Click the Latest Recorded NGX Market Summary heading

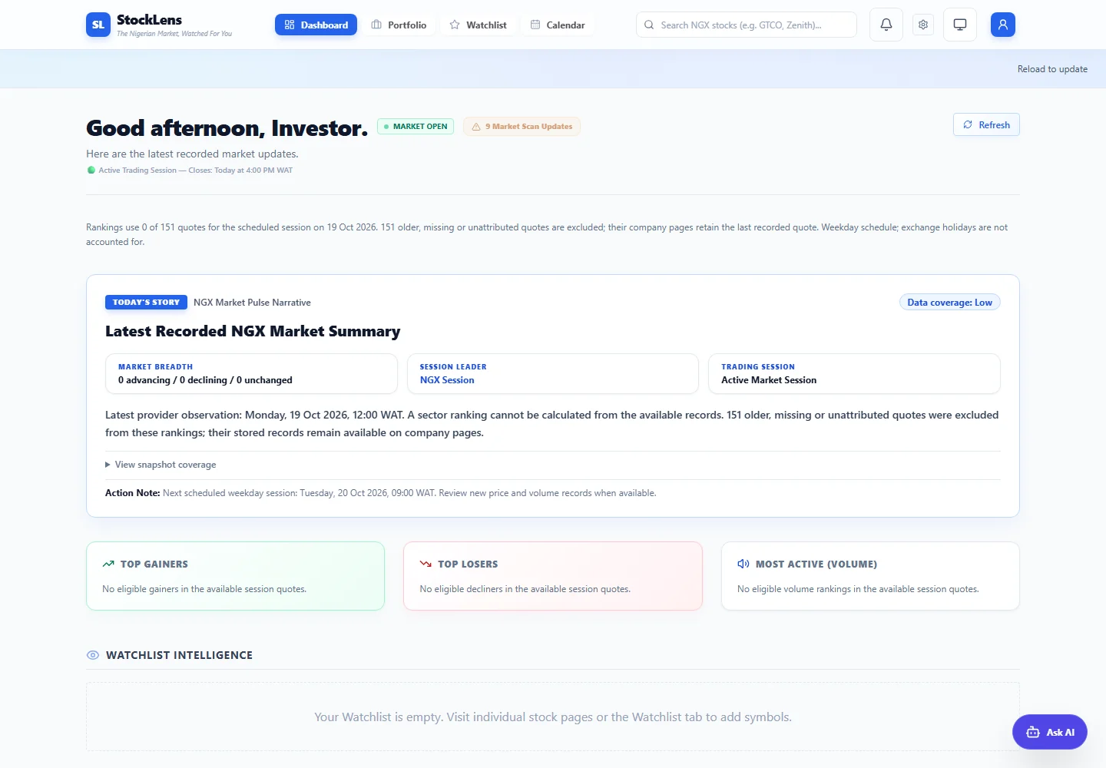pyautogui.click(x=253, y=331)
